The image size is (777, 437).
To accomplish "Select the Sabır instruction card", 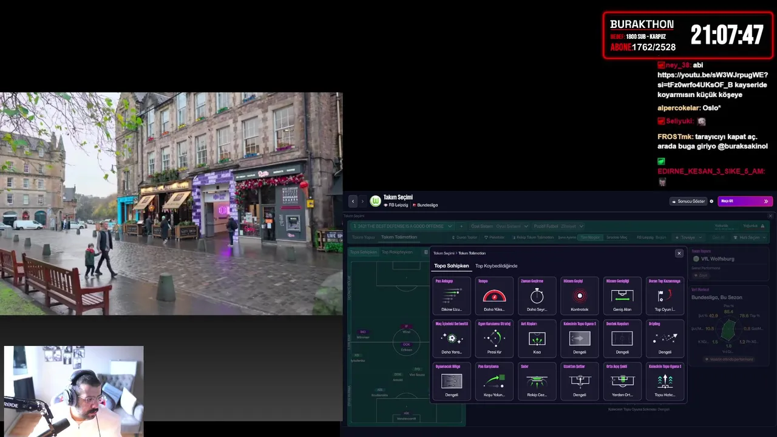I will point(537,381).
